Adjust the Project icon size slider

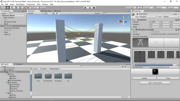tap(125, 97)
